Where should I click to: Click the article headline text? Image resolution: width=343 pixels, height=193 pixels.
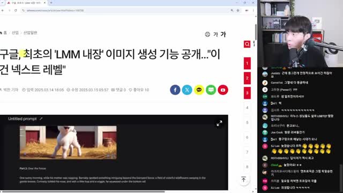click(109, 62)
